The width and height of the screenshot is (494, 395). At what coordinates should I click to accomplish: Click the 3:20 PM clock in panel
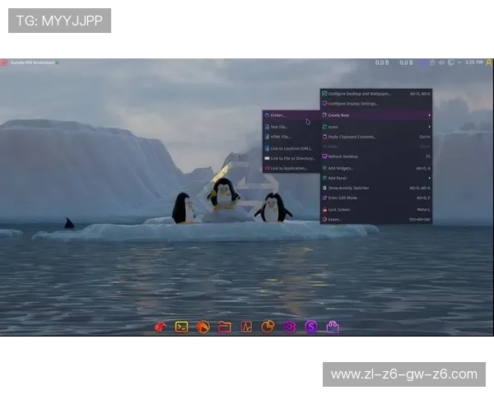point(473,63)
